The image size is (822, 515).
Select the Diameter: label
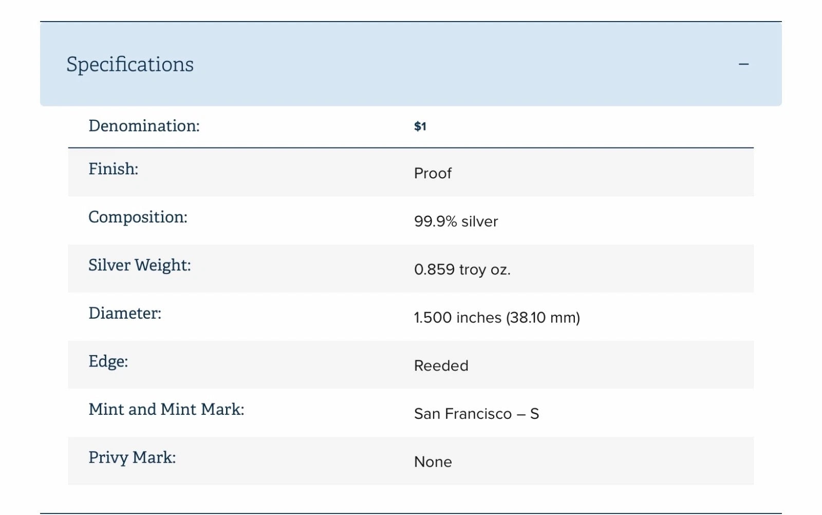tap(125, 313)
